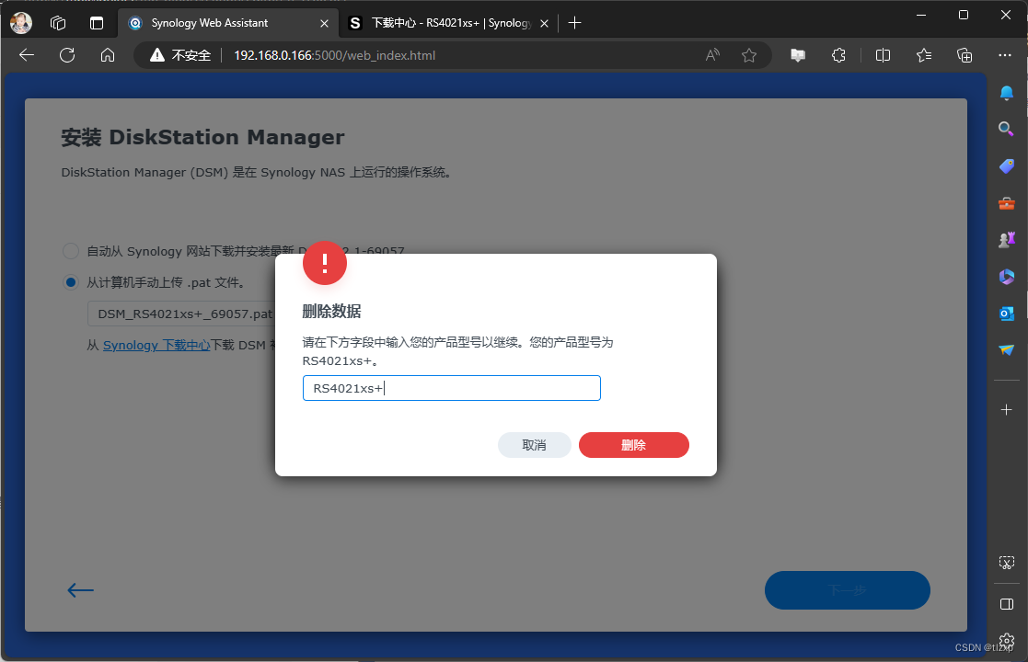This screenshot has width=1028, height=662.
Task: Click the 下一步 next button
Action: pos(847,590)
